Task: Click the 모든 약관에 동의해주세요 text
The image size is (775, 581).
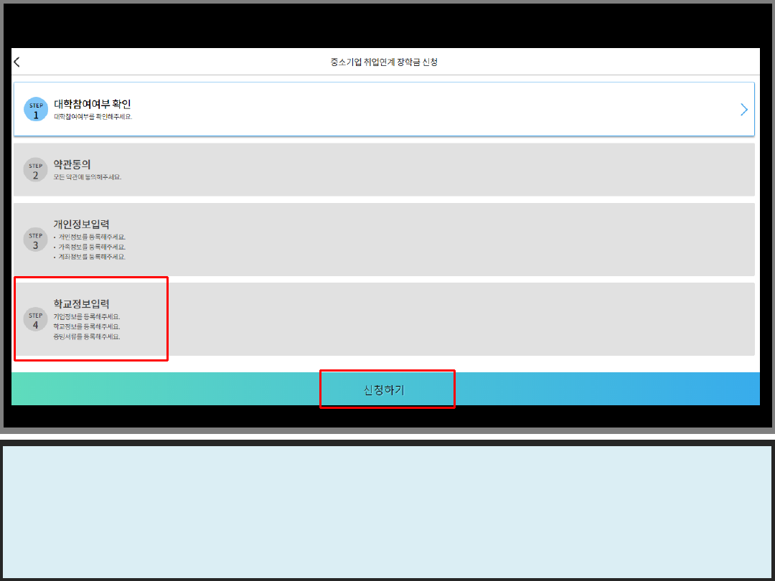Action: pyautogui.click(x=88, y=177)
